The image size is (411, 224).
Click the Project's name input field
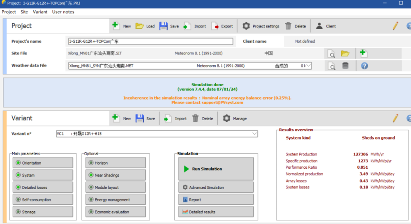[x=150, y=41]
